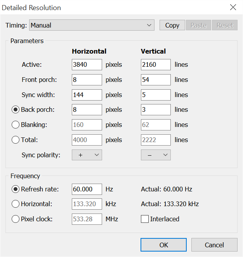Select the Pixel clock radio button
Viewport: 243px width, 257px height.
(x=16, y=219)
